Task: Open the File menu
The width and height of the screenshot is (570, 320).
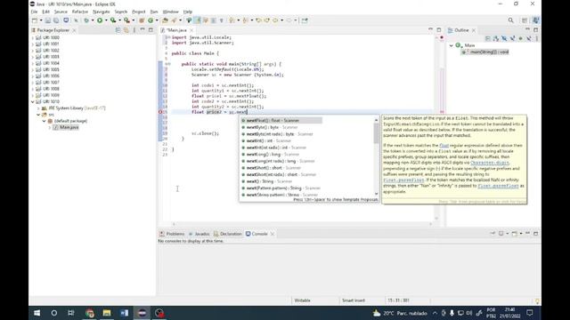Action: (x=34, y=12)
